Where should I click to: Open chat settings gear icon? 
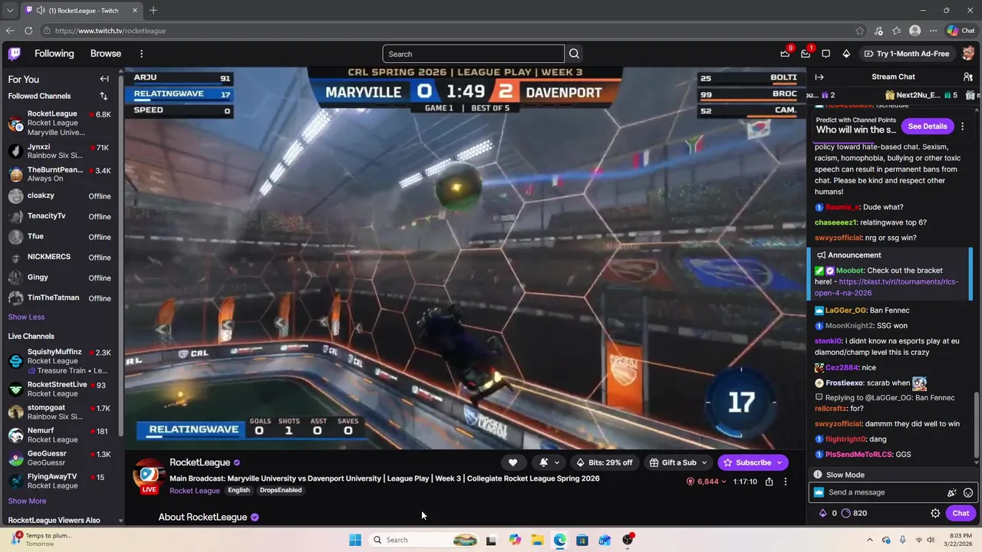pyautogui.click(x=935, y=514)
